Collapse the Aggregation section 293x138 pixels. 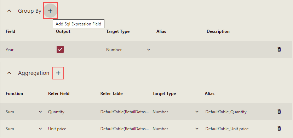9,73
